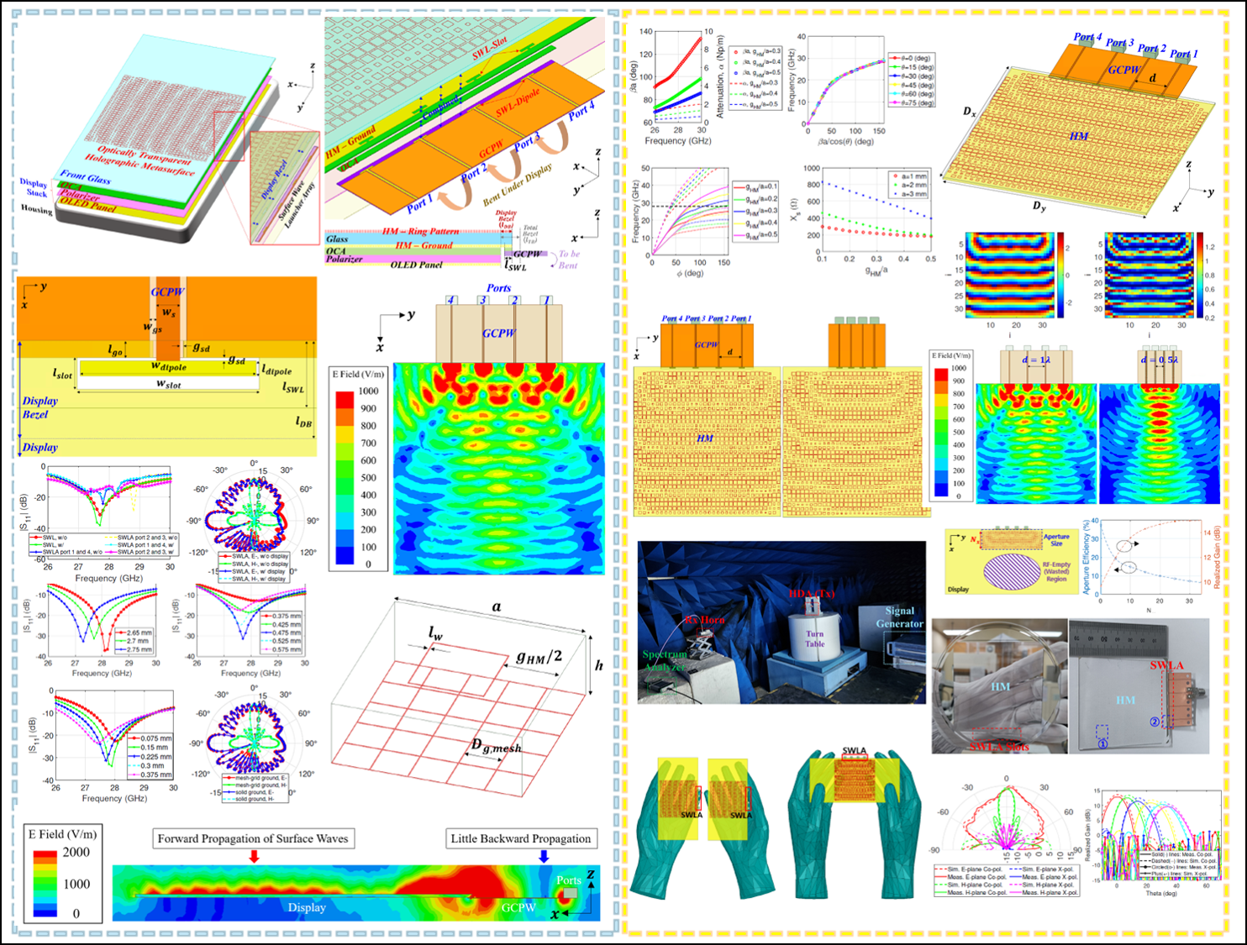Click the 'θ=75 (deg)' legend entry
The image size is (1247, 945).
913,102
